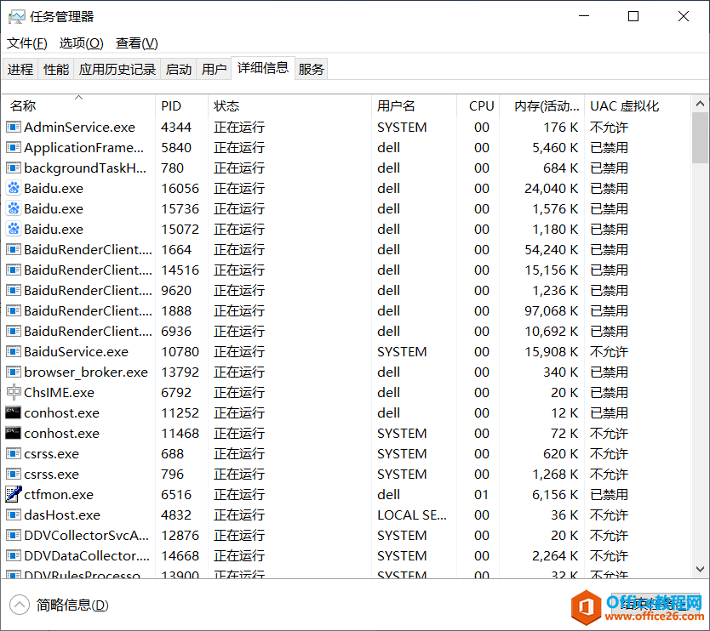710x631 pixels.
Task: Click the AdminService.exe process icon
Action: point(14,127)
